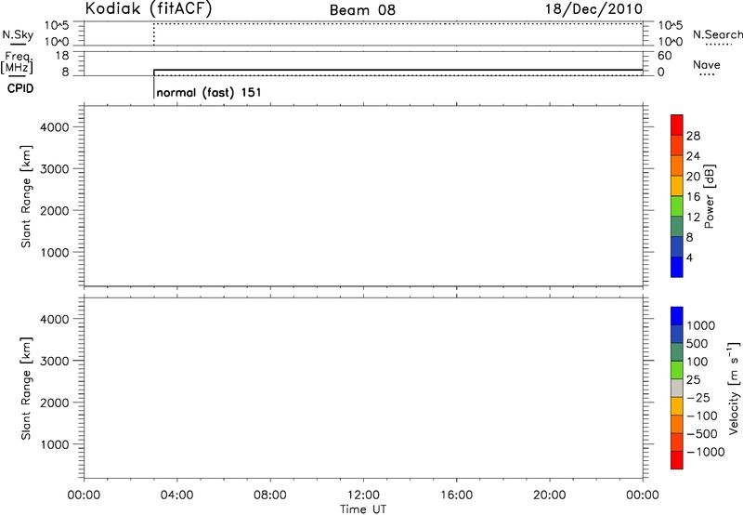The width and height of the screenshot is (743, 515).
Task: Pick the Velocity segment between 500 and 1000
Action: [677, 334]
